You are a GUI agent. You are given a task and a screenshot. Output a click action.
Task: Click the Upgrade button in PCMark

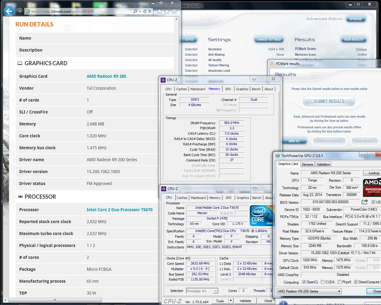pos(356,19)
